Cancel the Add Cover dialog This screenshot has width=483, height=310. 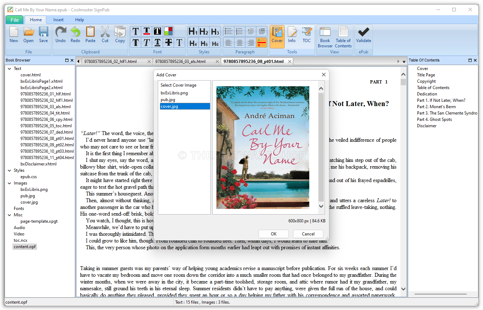point(308,234)
